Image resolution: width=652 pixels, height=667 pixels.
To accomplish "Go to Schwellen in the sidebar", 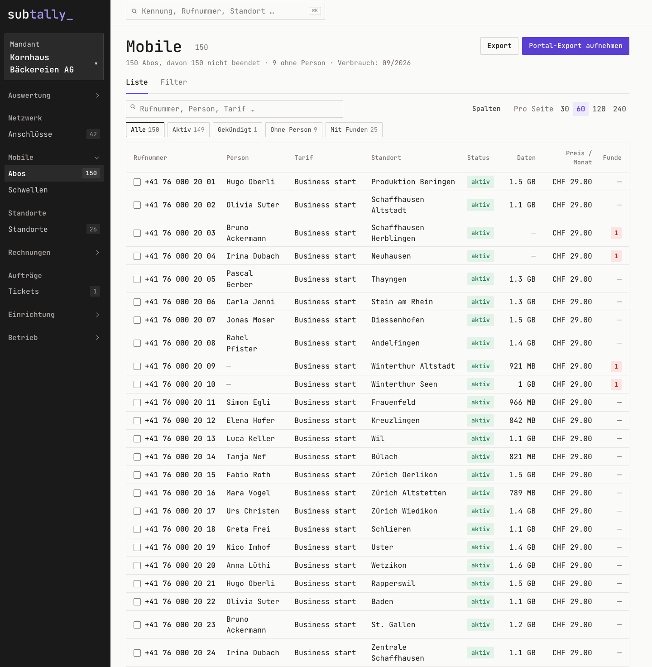I will tap(54, 190).
